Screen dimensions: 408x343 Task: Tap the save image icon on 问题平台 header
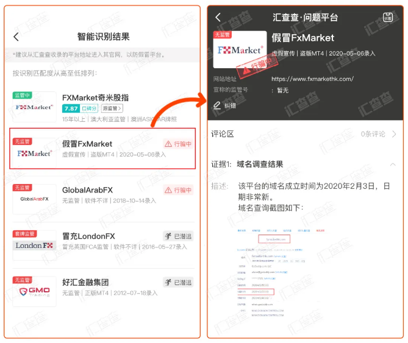(x=388, y=18)
